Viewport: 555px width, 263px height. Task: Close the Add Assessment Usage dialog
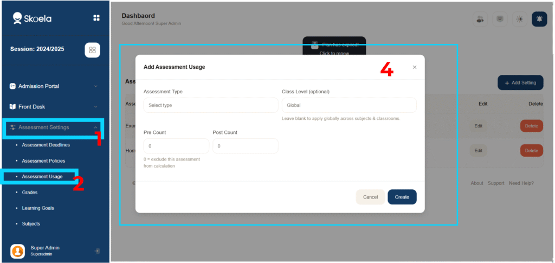point(415,67)
